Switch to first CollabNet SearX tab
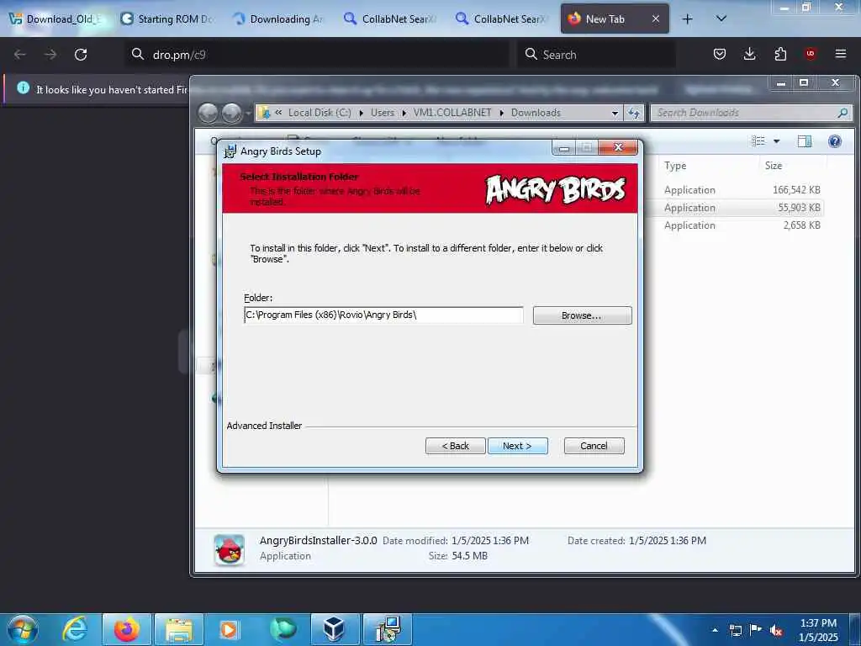The height and width of the screenshot is (646, 861). 392,19
